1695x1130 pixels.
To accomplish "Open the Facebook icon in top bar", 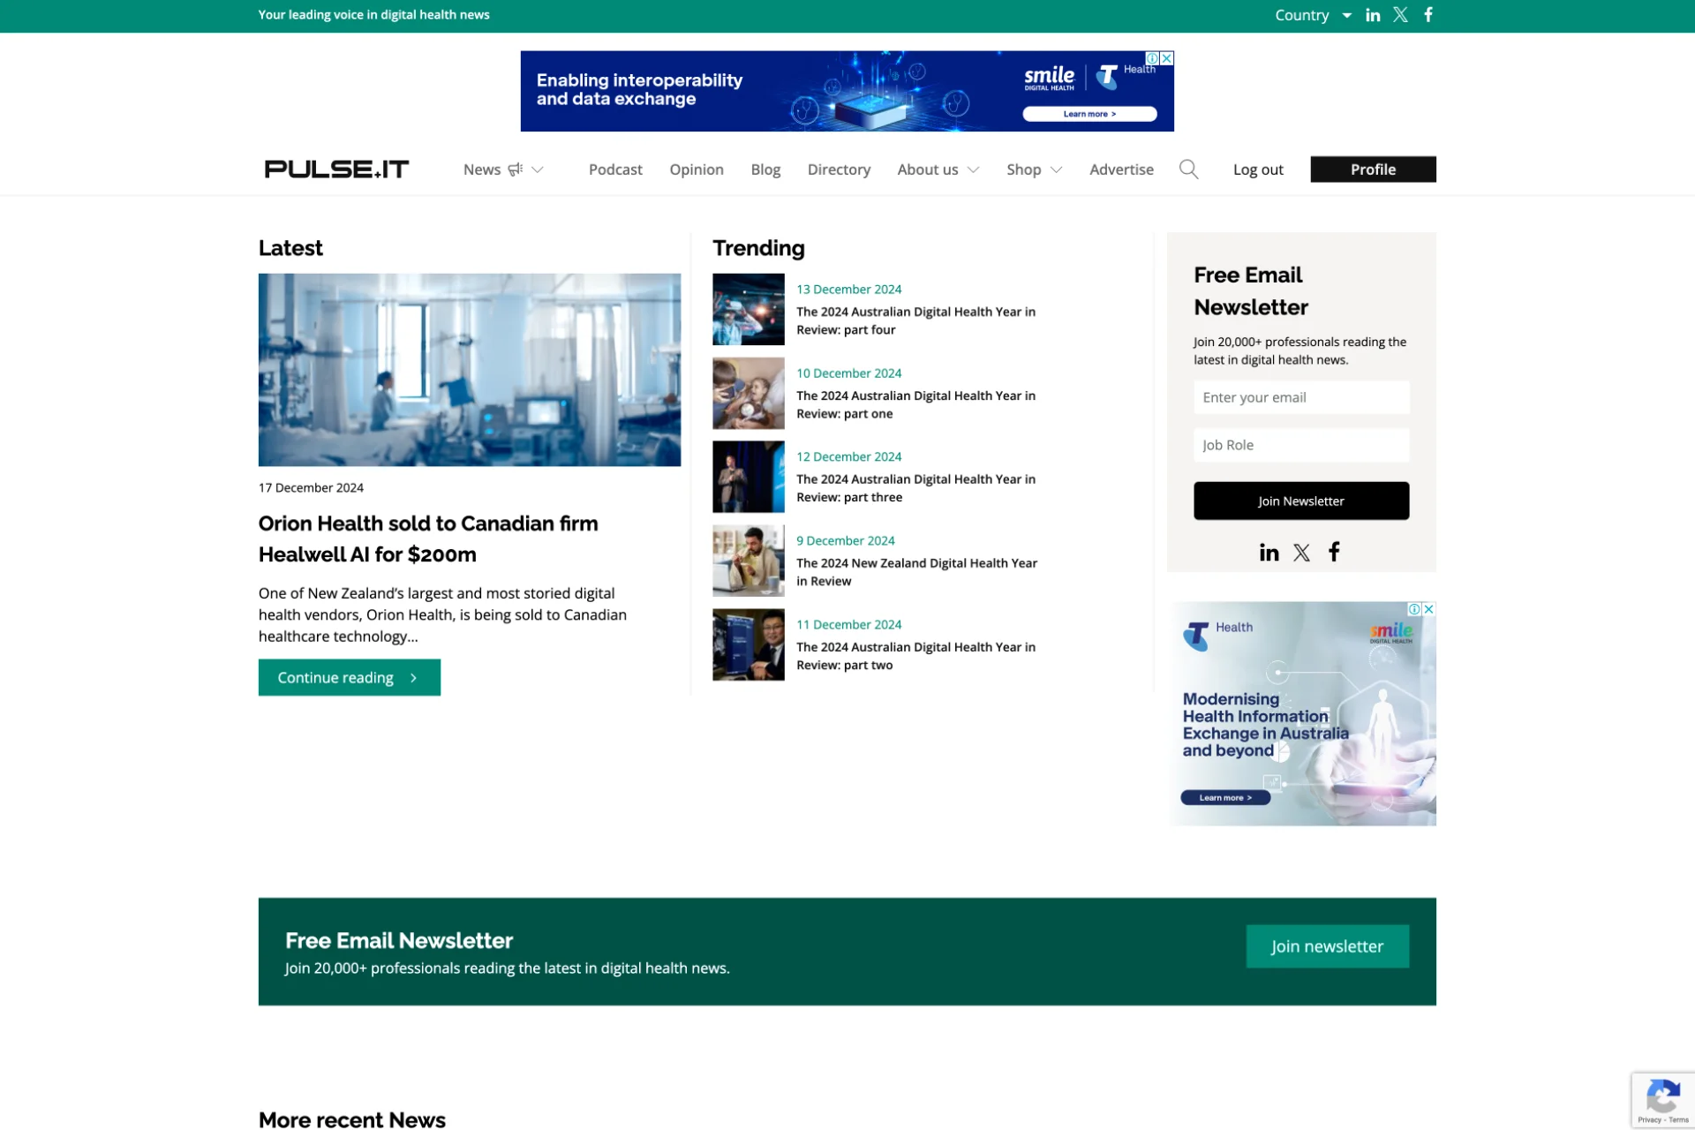I will click(1428, 15).
